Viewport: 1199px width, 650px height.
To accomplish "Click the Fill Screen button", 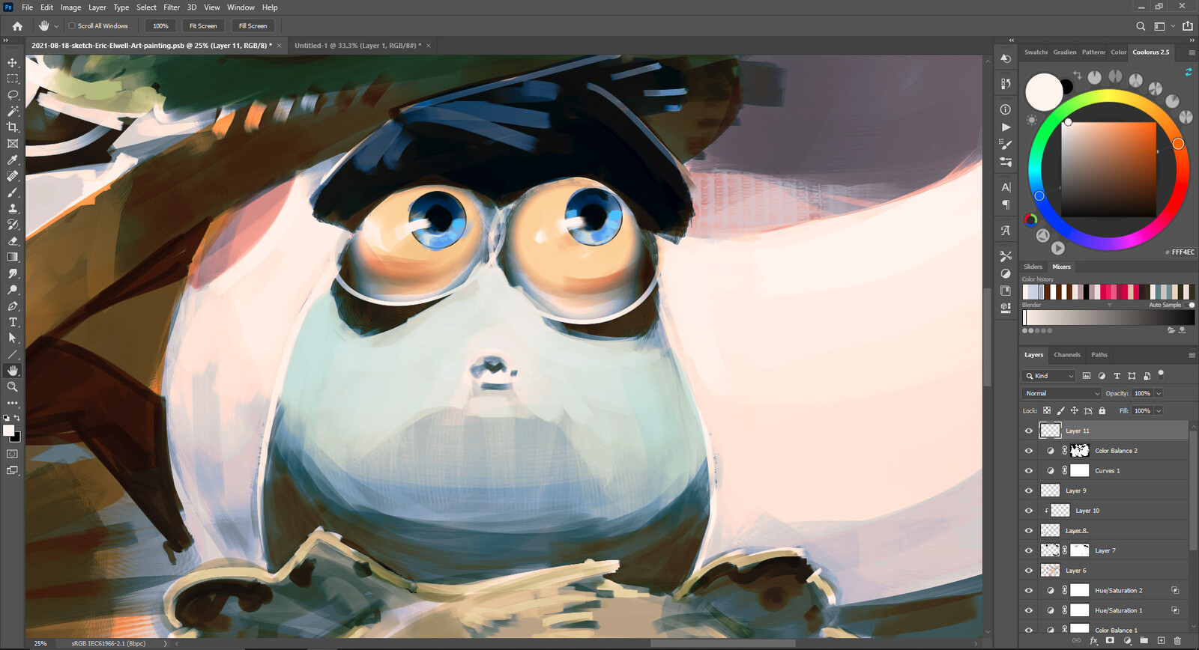I will (x=253, y=26).
